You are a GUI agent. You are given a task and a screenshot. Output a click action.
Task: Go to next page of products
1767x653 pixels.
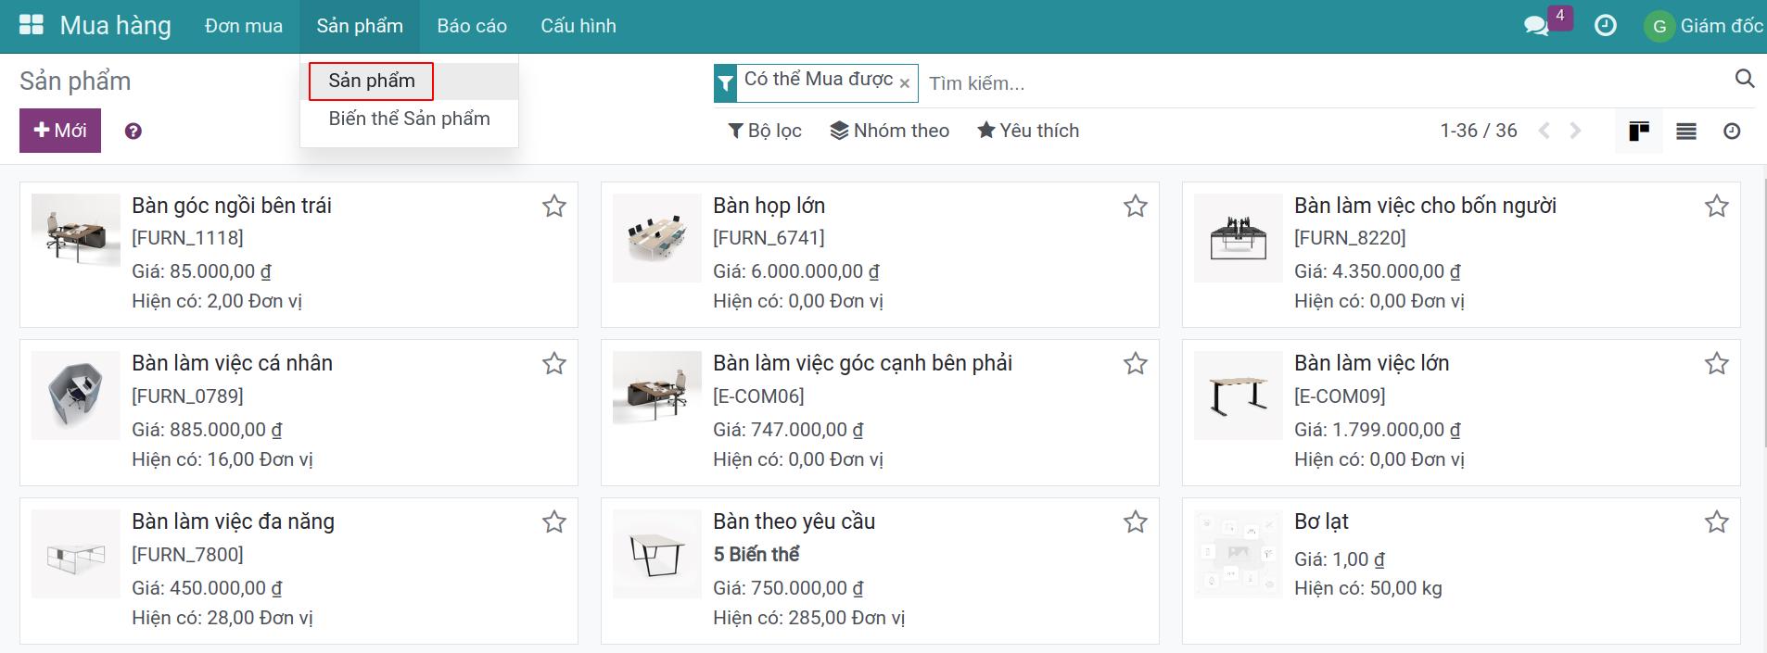tap(1575, 131)
